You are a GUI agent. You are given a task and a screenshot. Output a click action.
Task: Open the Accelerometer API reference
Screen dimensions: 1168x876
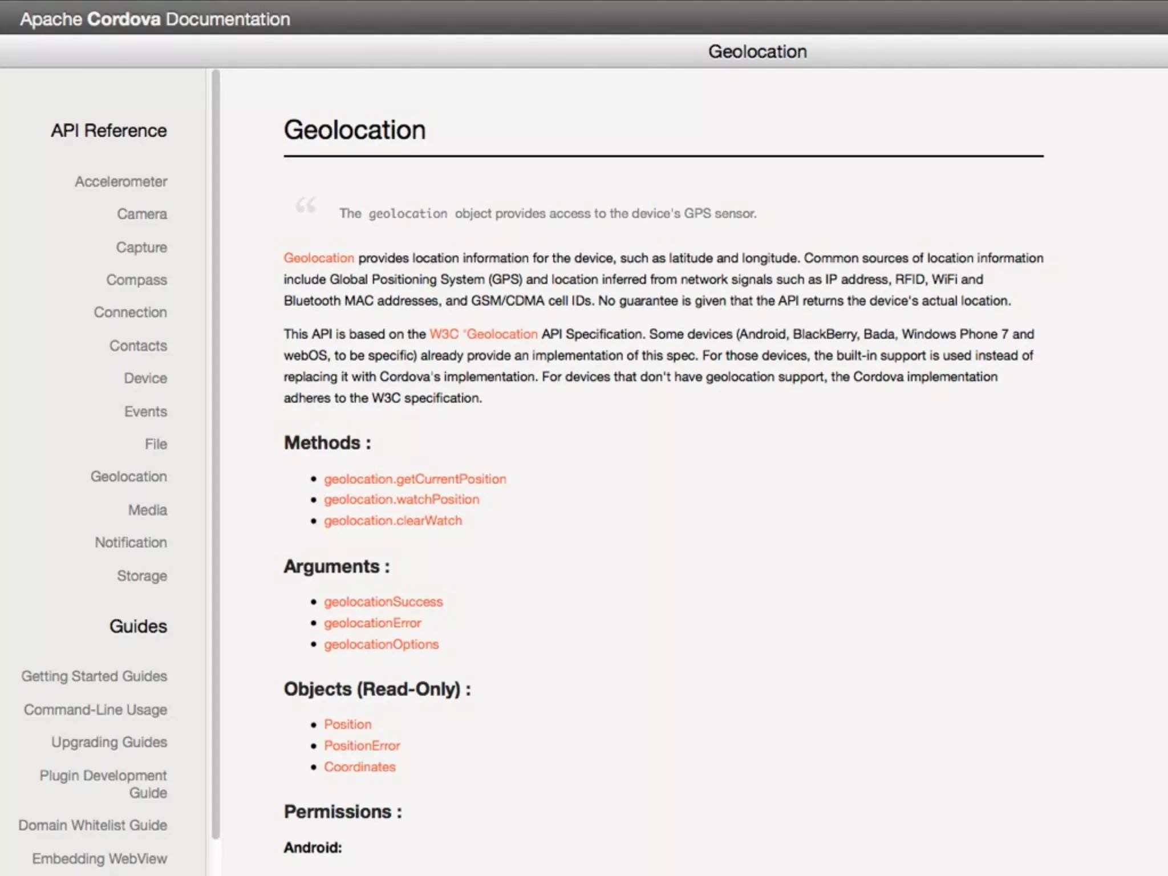(x=121, y=181)
